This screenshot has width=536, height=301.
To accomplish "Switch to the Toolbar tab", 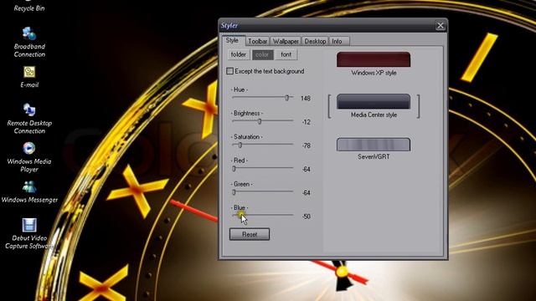I will pyautogui.click(x=257, y=41).
